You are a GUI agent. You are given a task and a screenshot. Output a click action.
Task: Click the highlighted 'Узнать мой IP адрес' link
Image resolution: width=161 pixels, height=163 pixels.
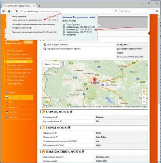[17, 62]
